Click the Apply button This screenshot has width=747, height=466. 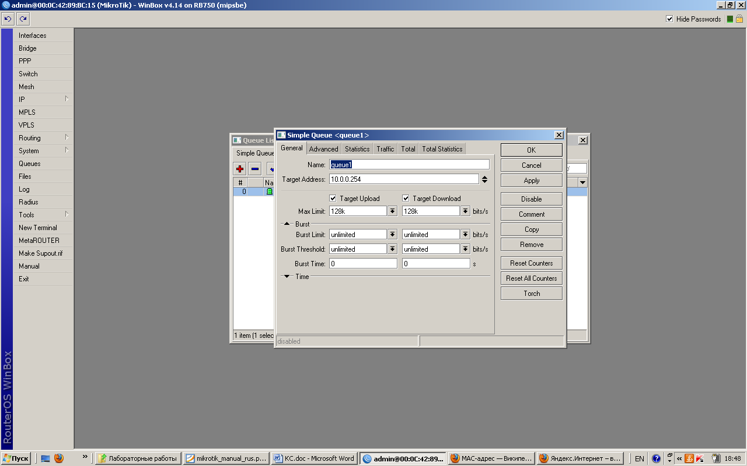click(531, 181)
